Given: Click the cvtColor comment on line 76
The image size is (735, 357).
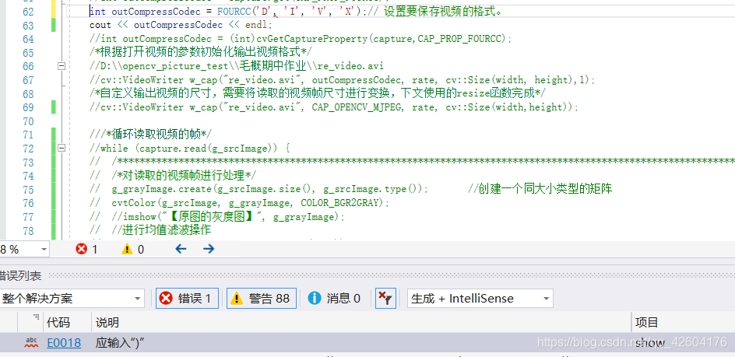Looking at the screenshot, I should point(251,203).
